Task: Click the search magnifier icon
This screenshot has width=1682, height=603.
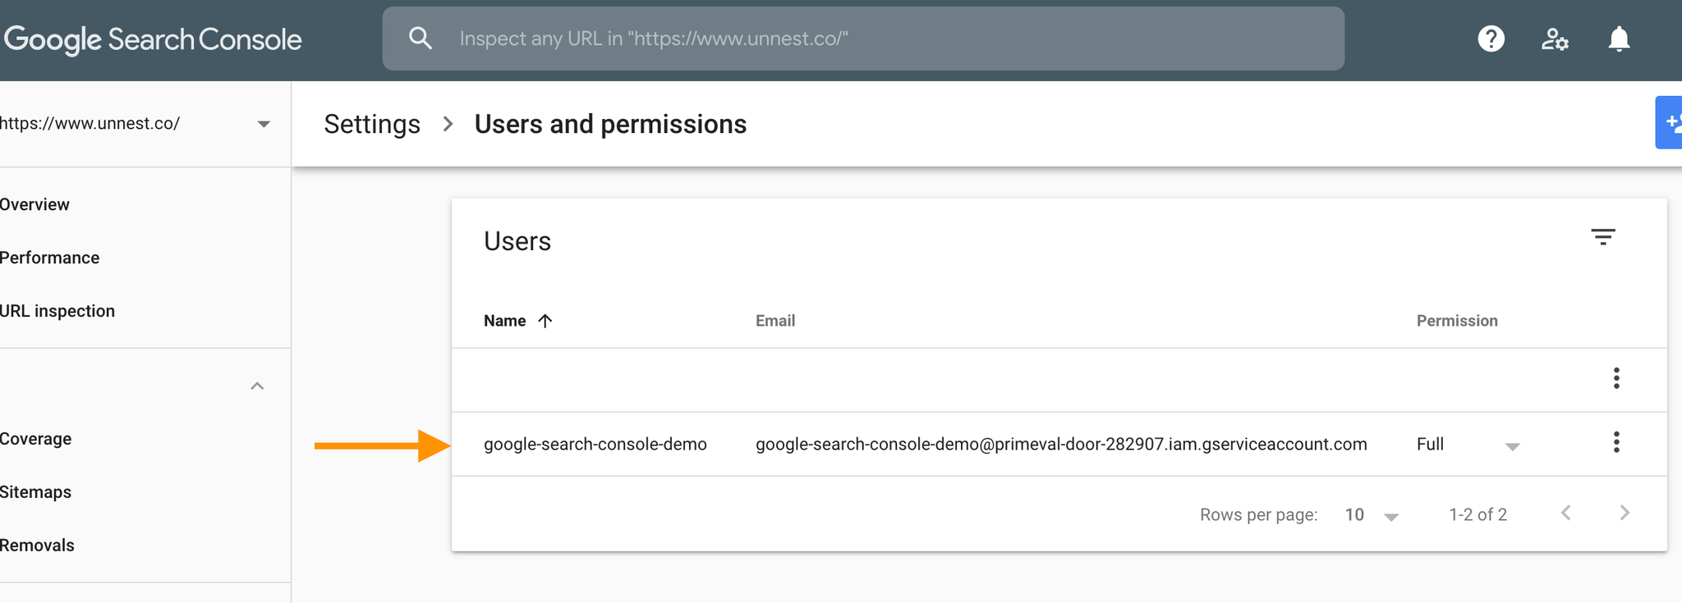Action: (420, 39)
